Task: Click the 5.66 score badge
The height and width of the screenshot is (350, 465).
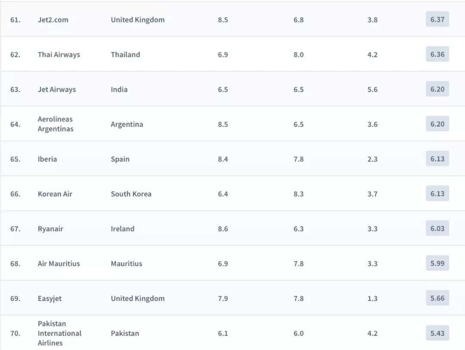Action: point(437,298)
